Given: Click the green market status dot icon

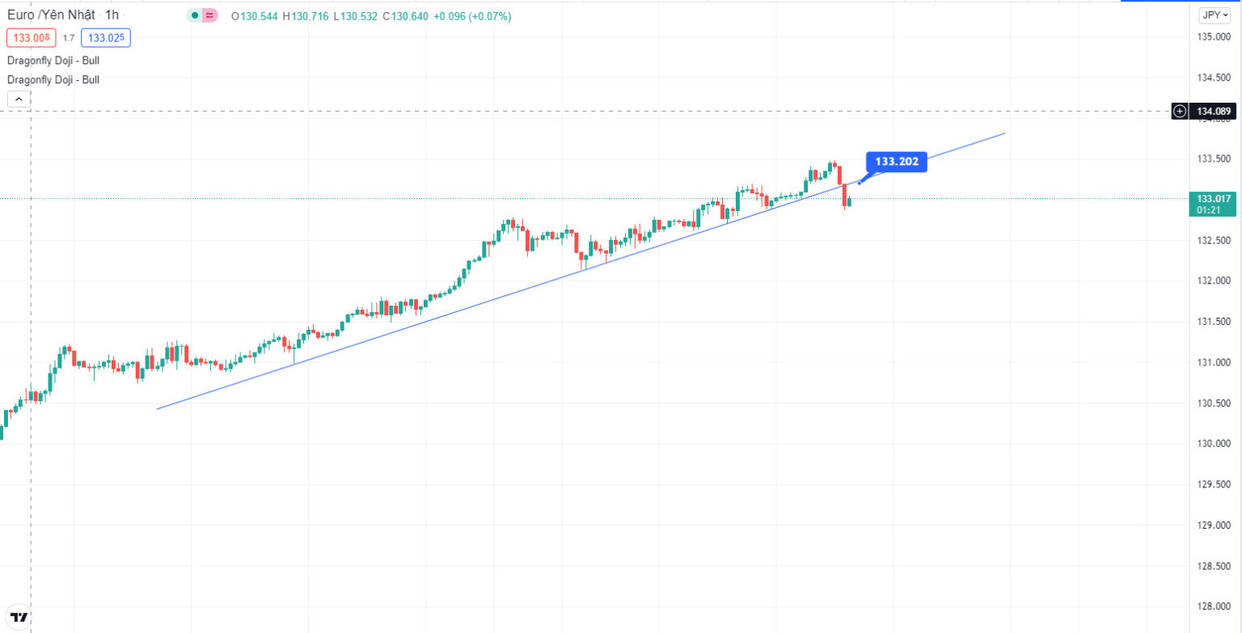Looking at the screenshot, I should click(195, 15).
